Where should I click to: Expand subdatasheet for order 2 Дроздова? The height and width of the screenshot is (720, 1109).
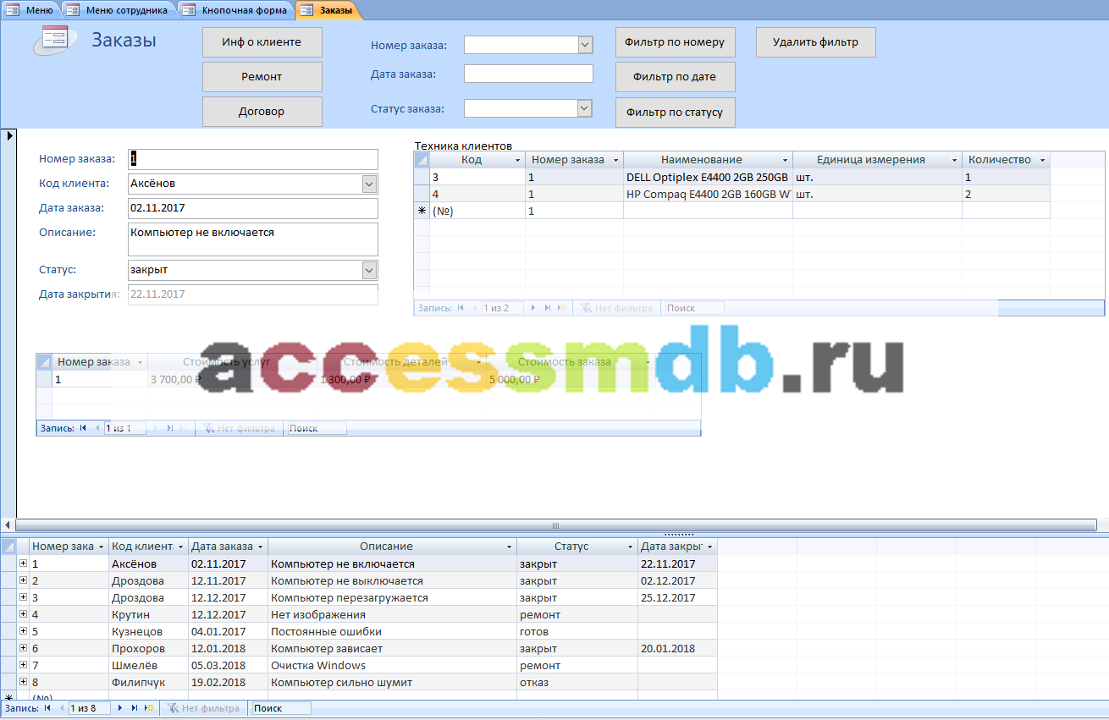[23, 580]
